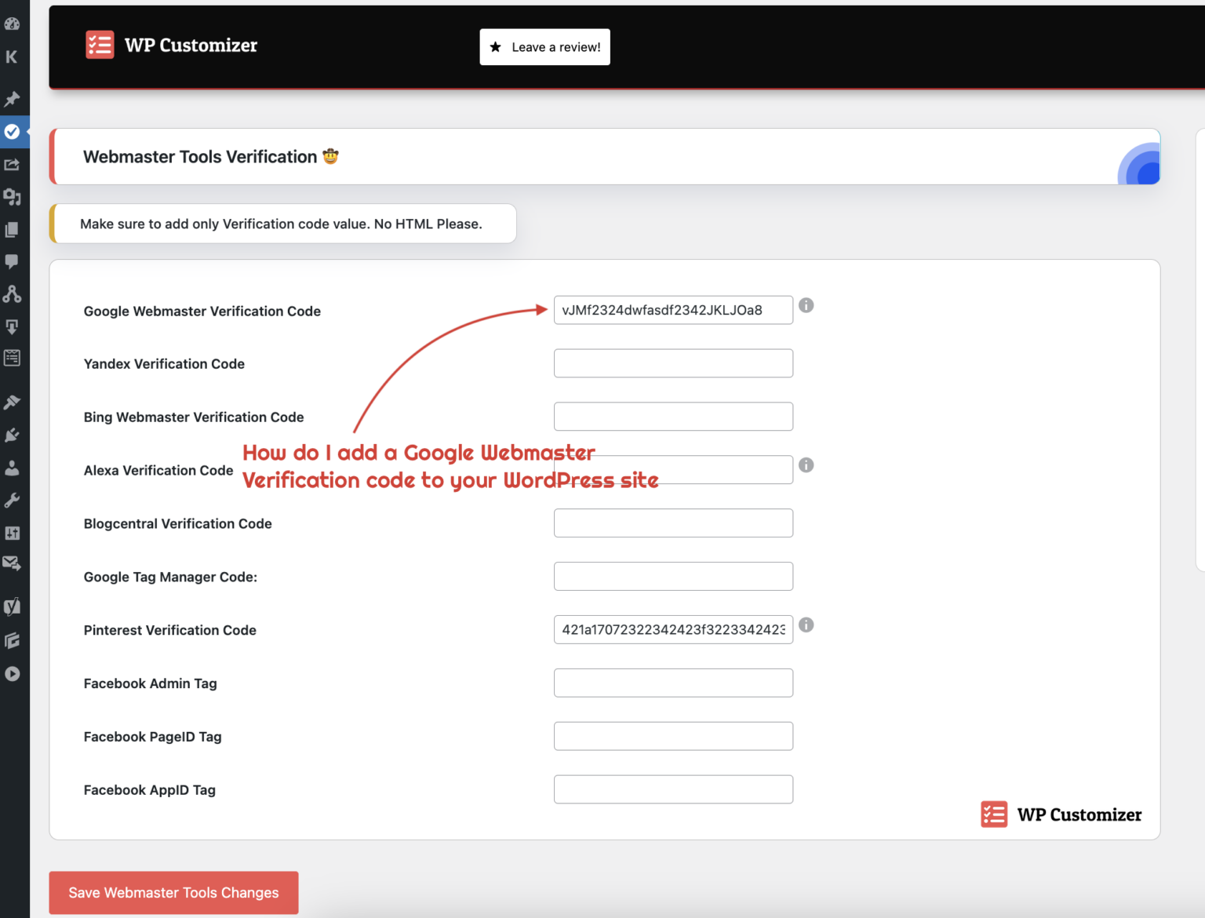The width and height of the screenshot is (1205, 918).
Task: Select the Facebook Admin Tag input box
Action: 672,683
